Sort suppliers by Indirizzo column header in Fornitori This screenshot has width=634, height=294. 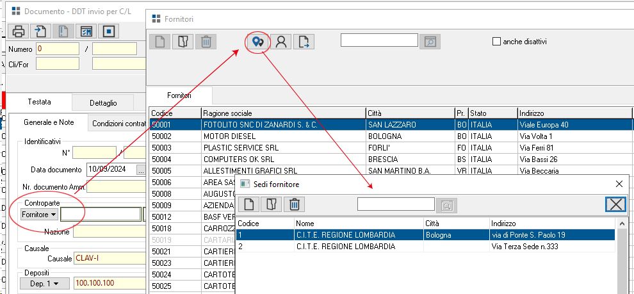click(574, 113)
